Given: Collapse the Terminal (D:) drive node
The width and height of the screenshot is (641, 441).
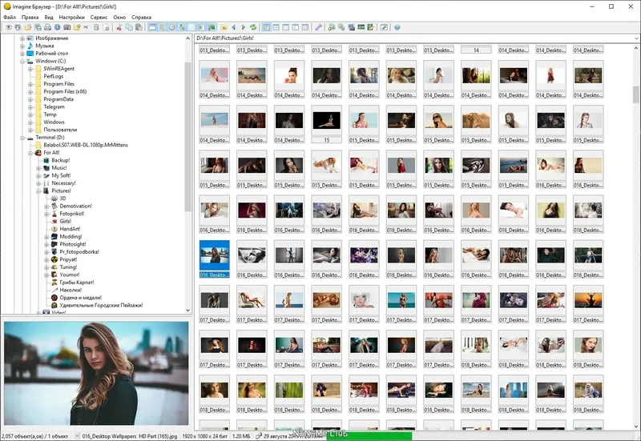Looking at the screenshot, I should tap(22, 138).
